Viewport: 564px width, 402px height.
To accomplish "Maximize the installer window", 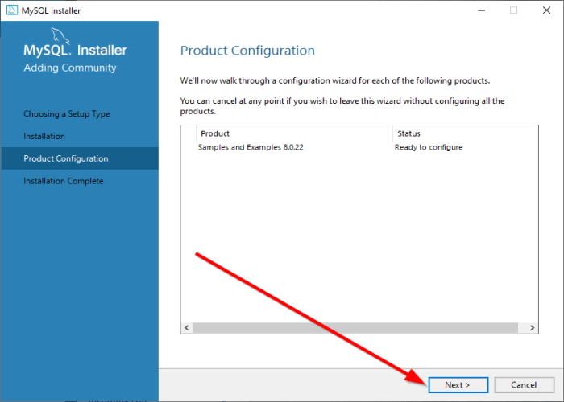I will point(513,10).
